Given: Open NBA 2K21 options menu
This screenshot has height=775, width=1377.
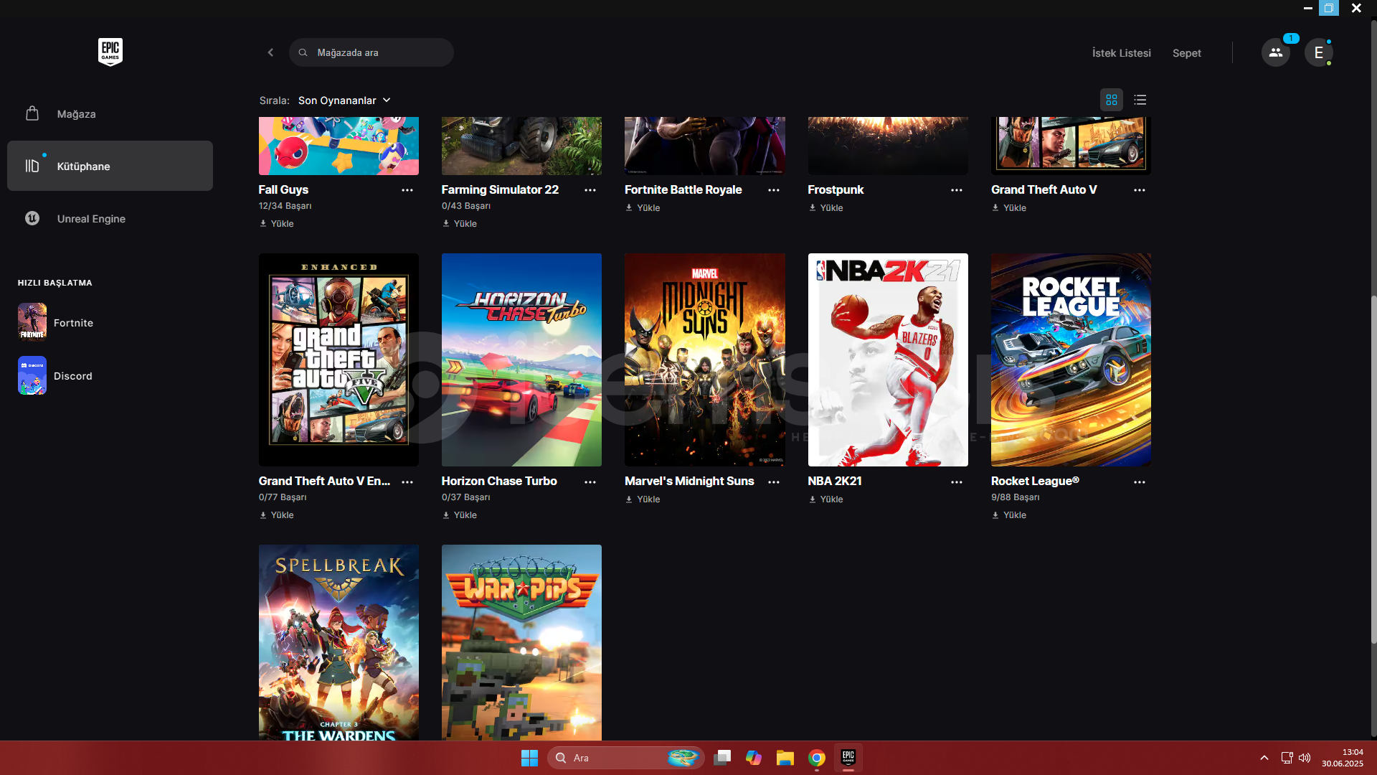Looking at the screenshot, I should 957,482.
